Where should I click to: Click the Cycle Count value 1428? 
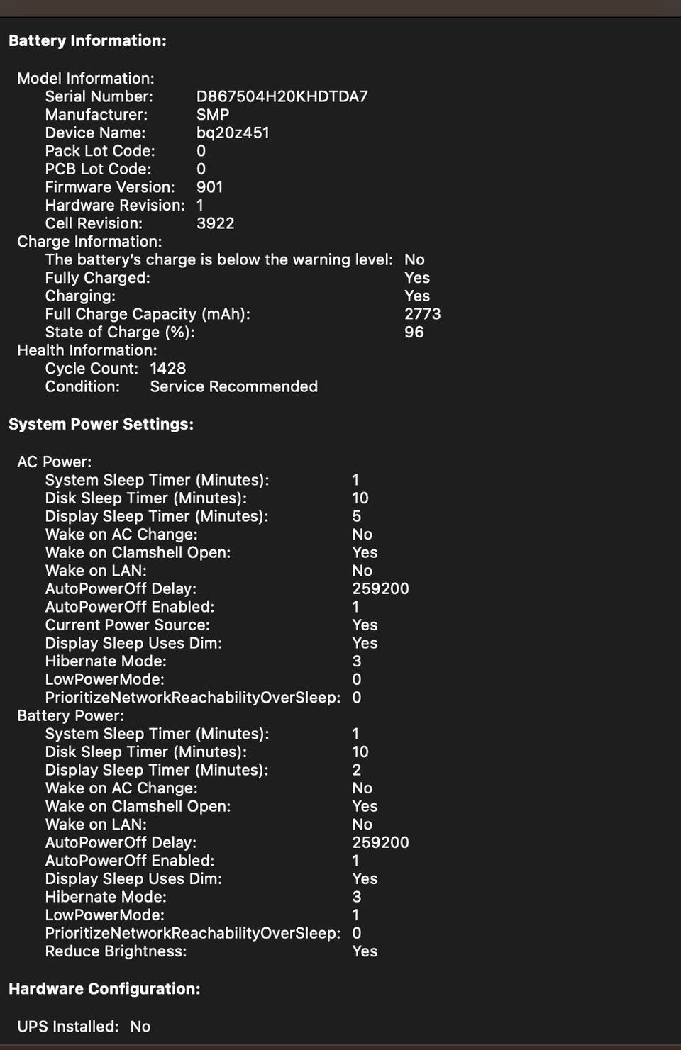click(x=168, y=369)
